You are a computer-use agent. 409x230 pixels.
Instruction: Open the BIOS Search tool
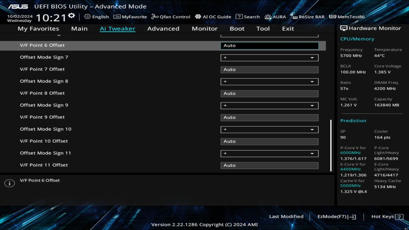[x=248, y=17]
